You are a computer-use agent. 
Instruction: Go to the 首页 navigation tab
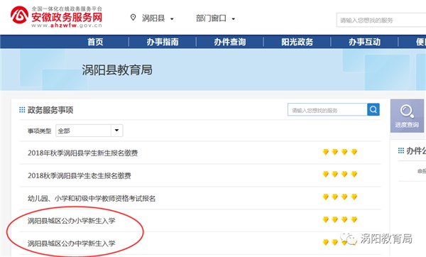click(x=95, y=42)
